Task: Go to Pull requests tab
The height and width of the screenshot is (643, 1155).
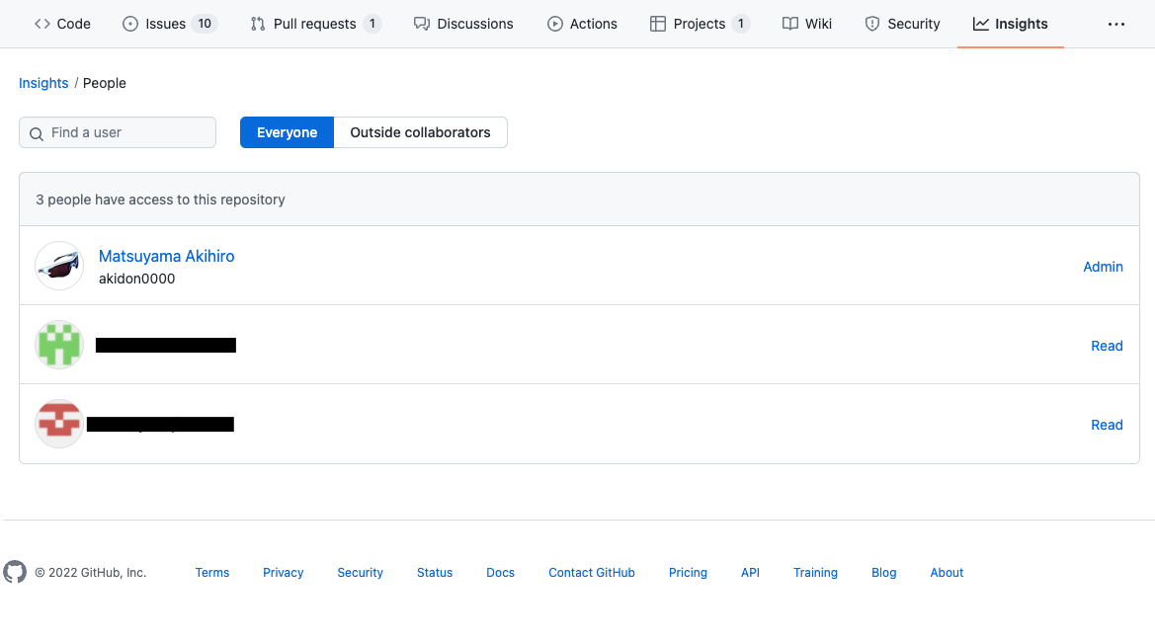Action: [x=315, y=24]
